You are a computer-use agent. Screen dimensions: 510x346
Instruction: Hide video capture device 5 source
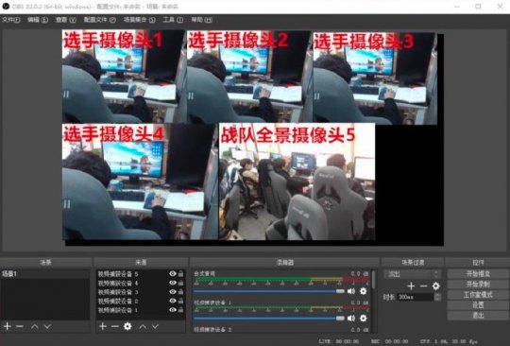coord(173,274)
